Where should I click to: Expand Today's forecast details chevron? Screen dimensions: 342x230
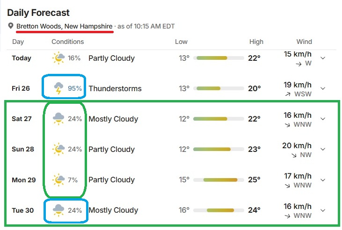coord(323,58)
